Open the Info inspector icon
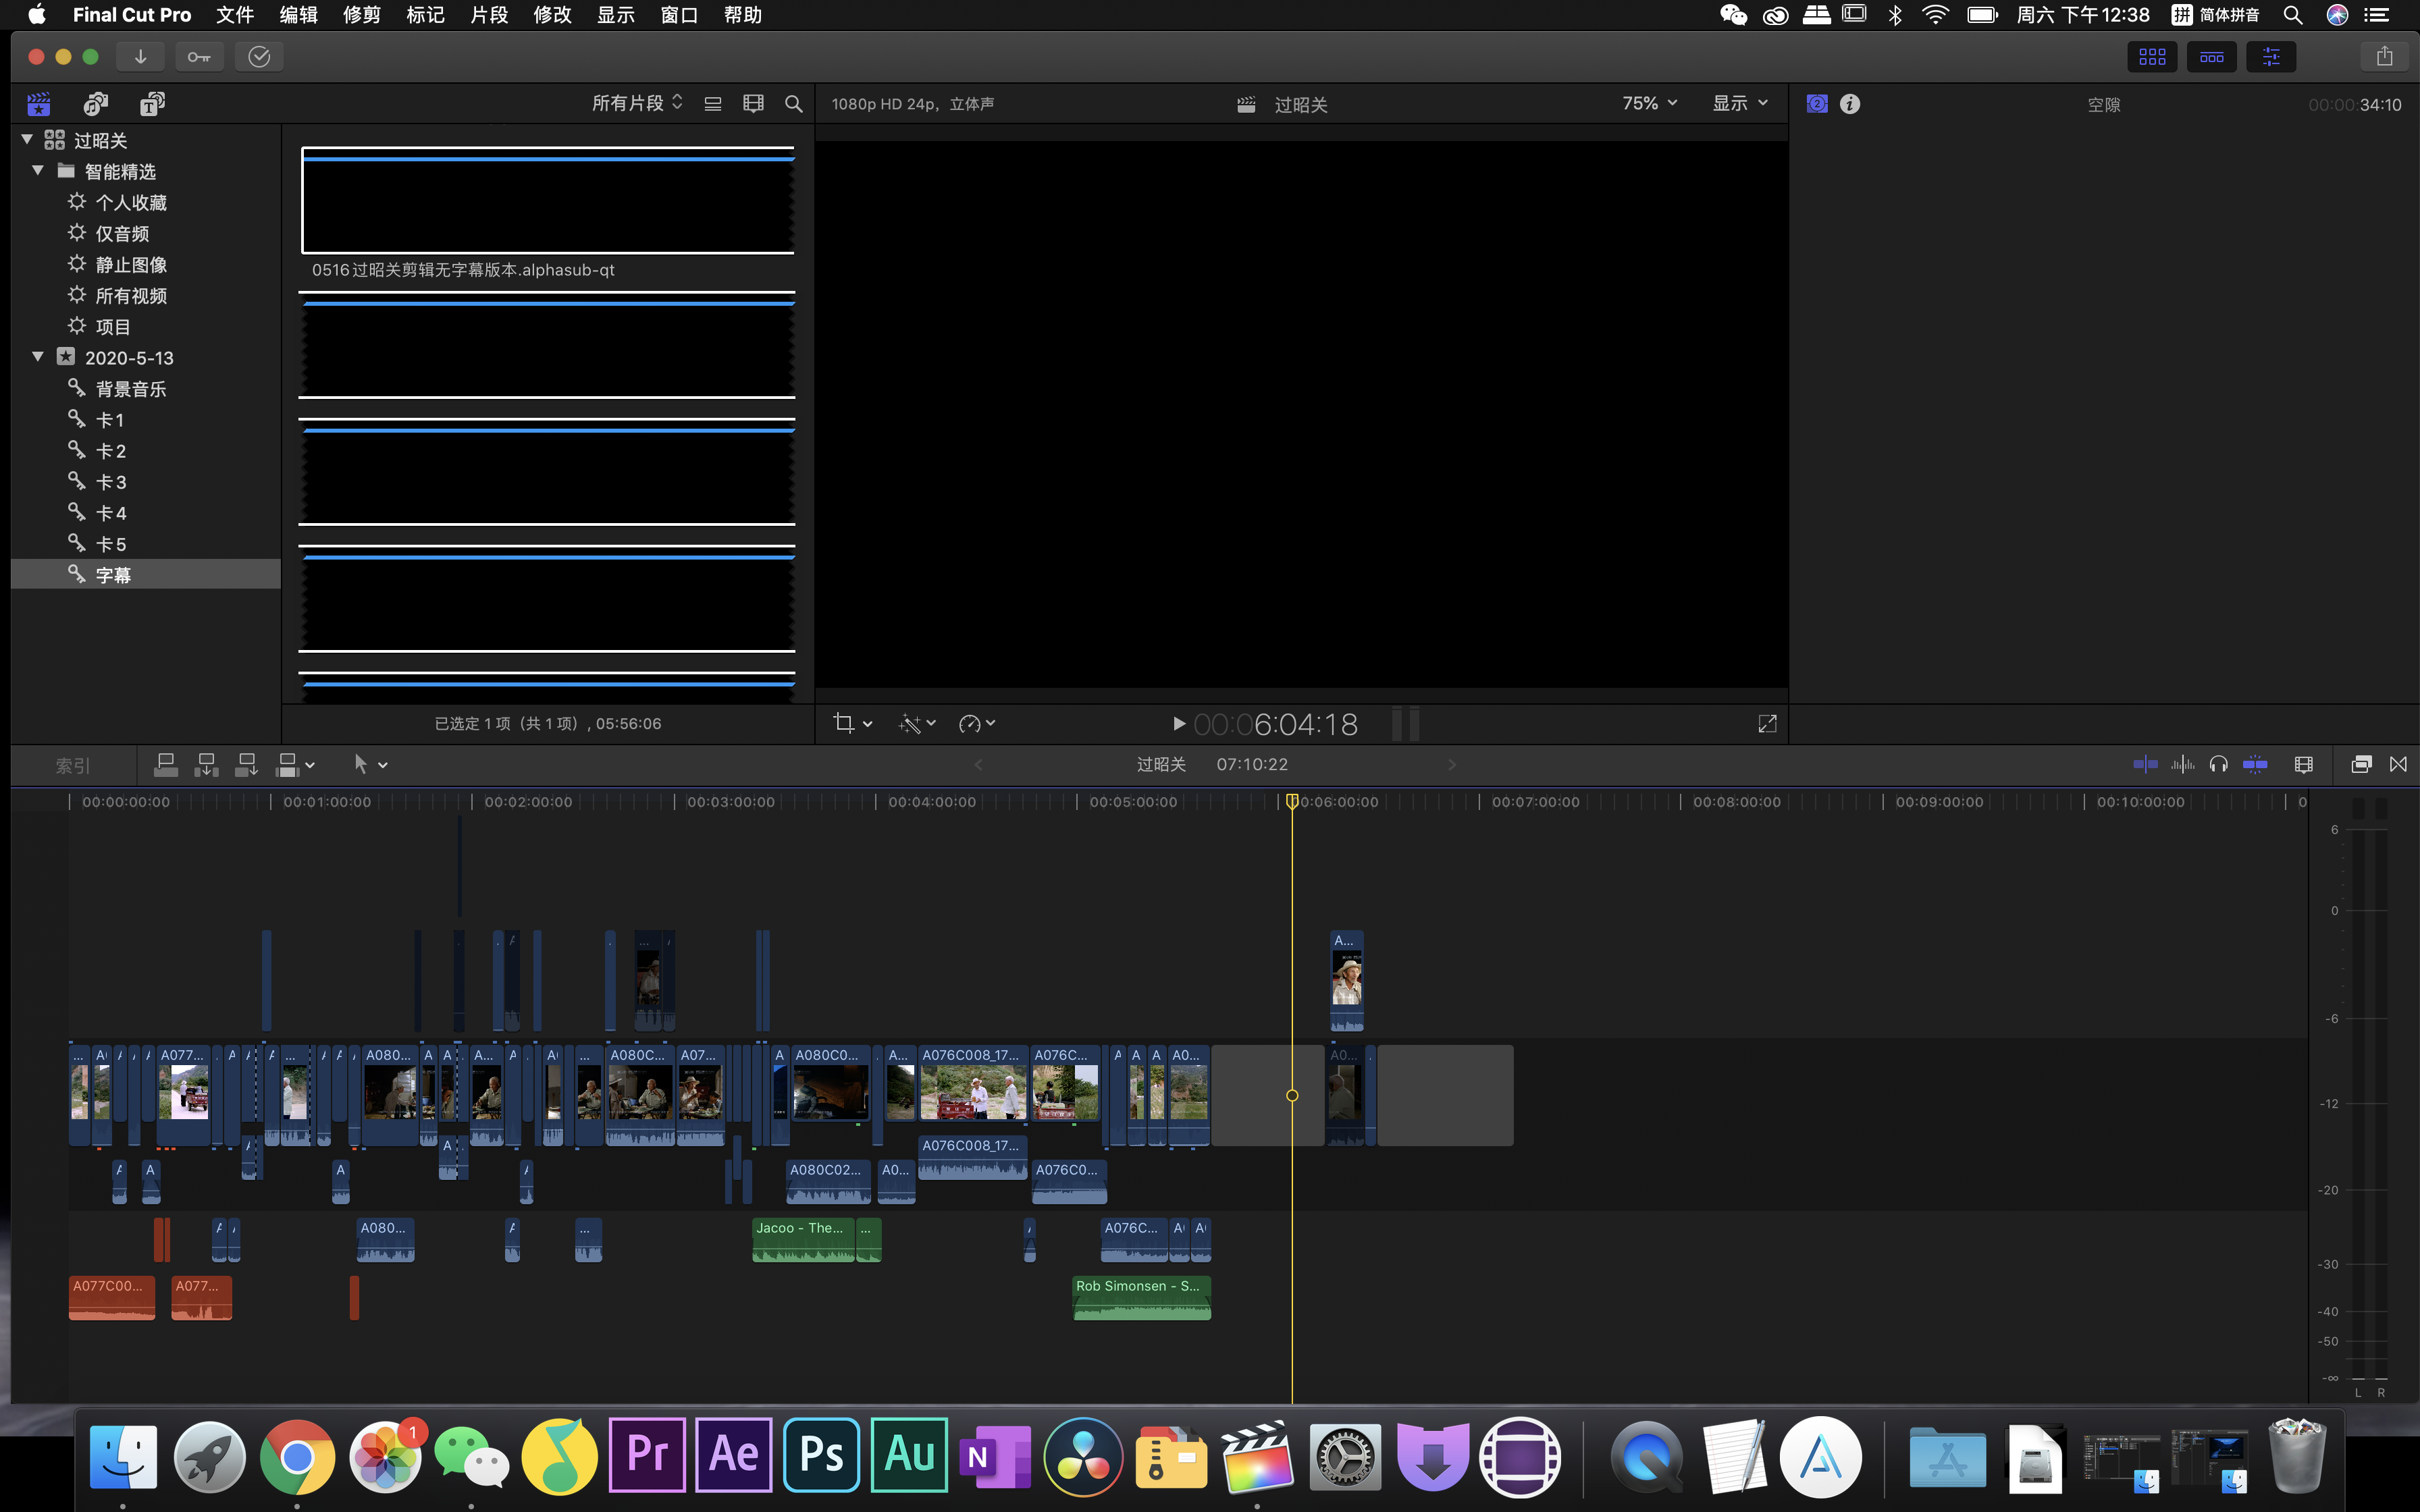 pos(1850,104)
